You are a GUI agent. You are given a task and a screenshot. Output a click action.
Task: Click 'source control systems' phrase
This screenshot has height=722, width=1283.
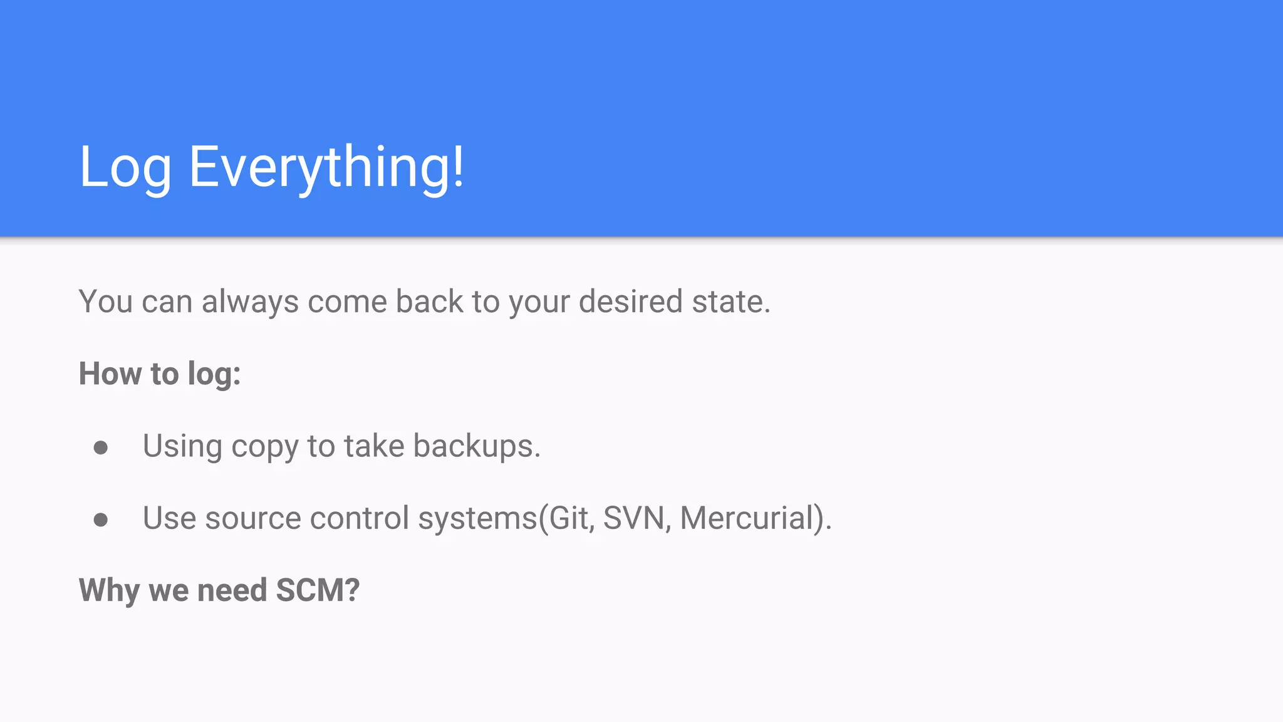[x=371, y=518]
